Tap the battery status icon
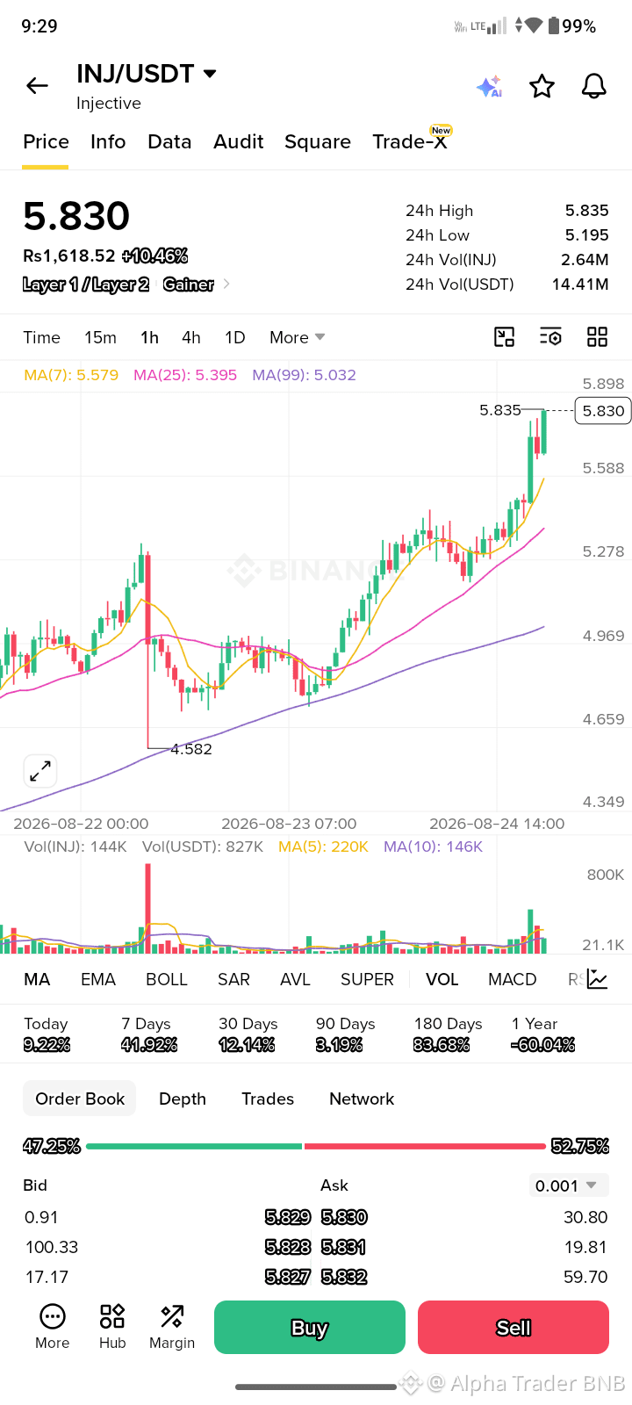This screenshot has height=1405, width=632. pos(553,26)
